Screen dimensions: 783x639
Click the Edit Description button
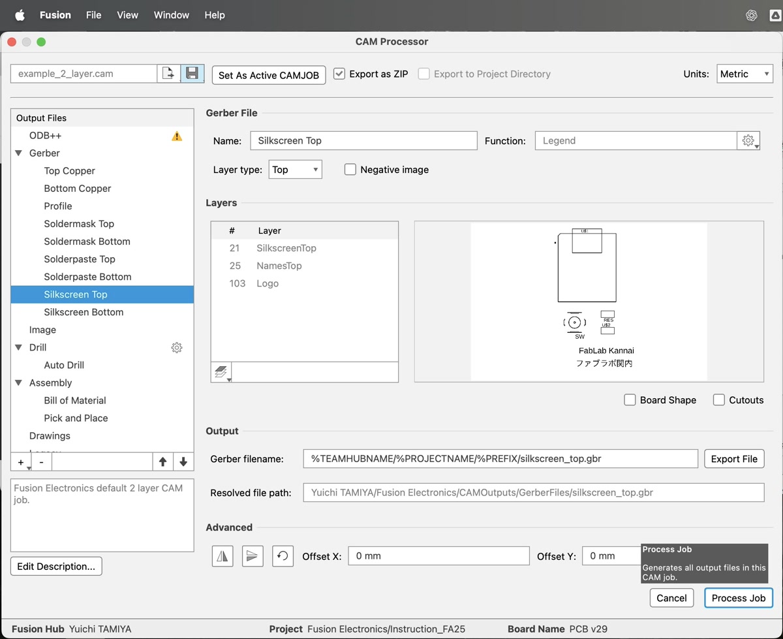tap(56, 567)
